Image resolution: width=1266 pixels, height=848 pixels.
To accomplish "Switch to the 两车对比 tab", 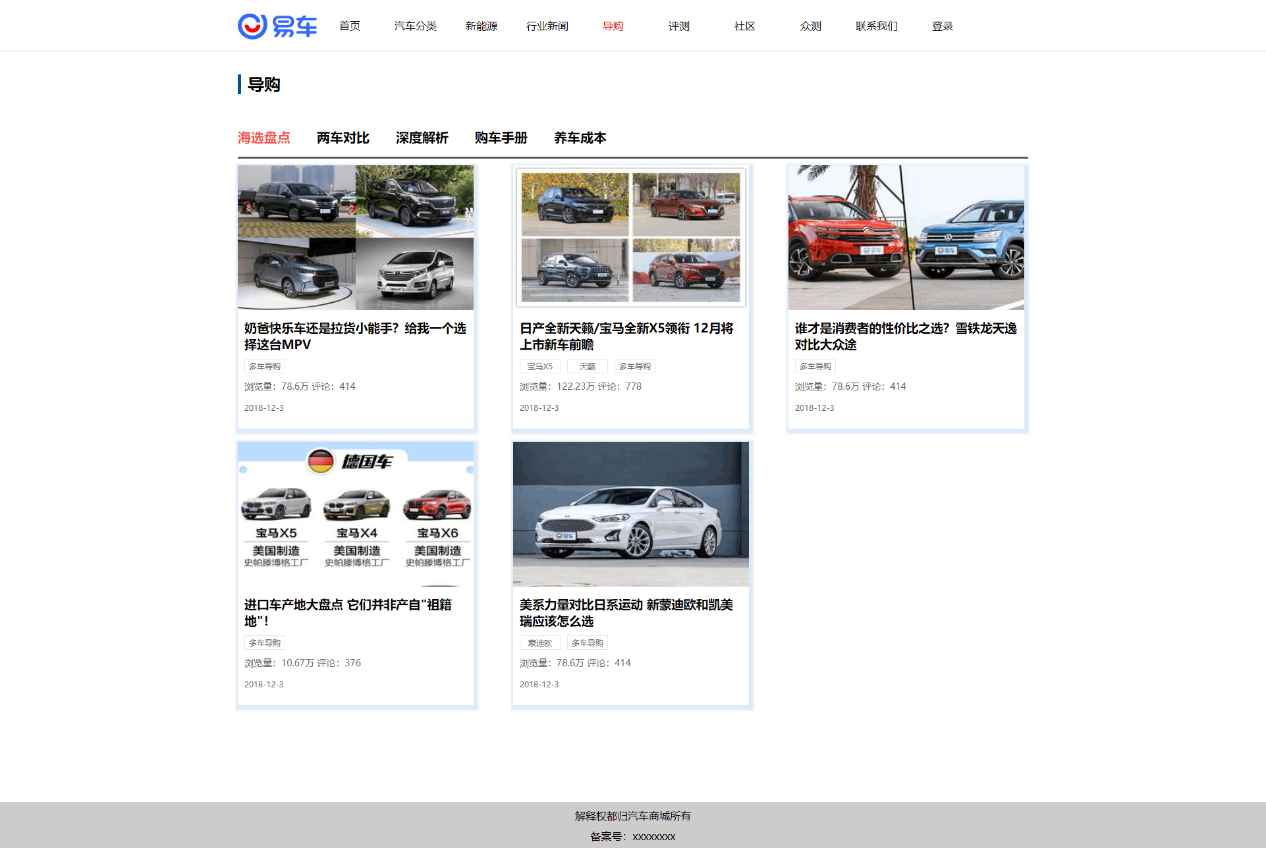I will (343, 138).
